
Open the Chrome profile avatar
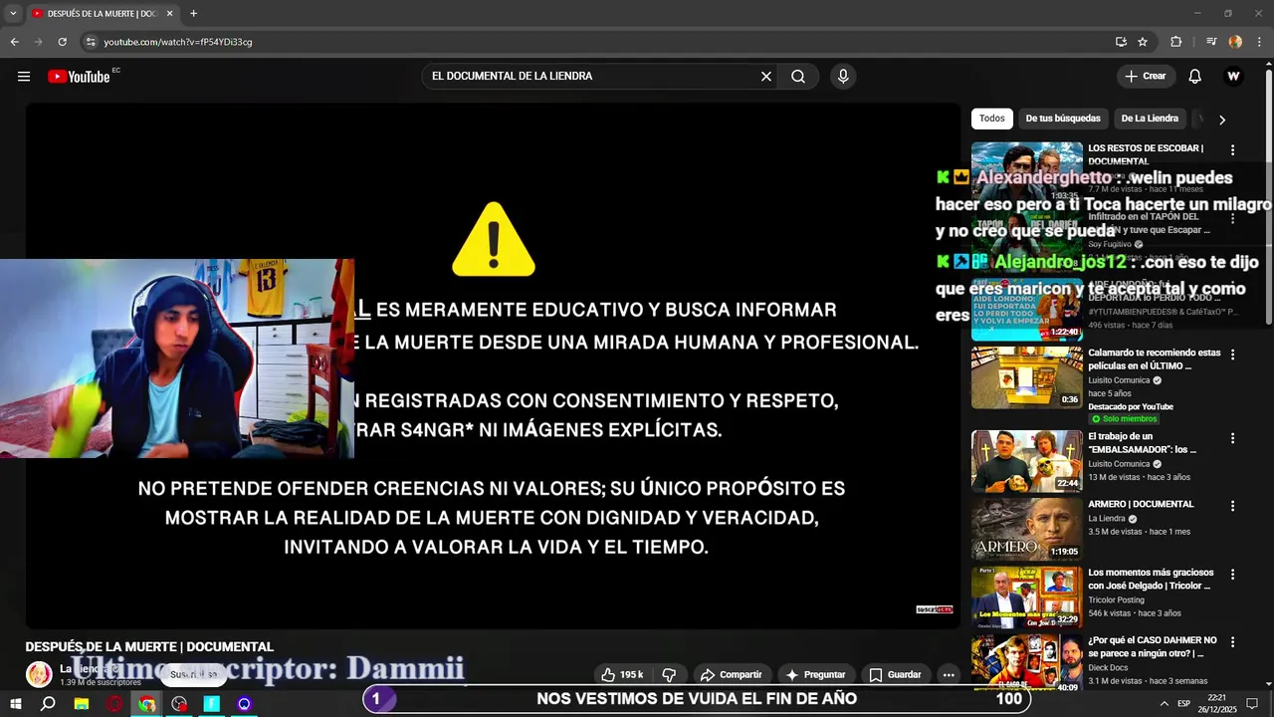[1235, 42]
